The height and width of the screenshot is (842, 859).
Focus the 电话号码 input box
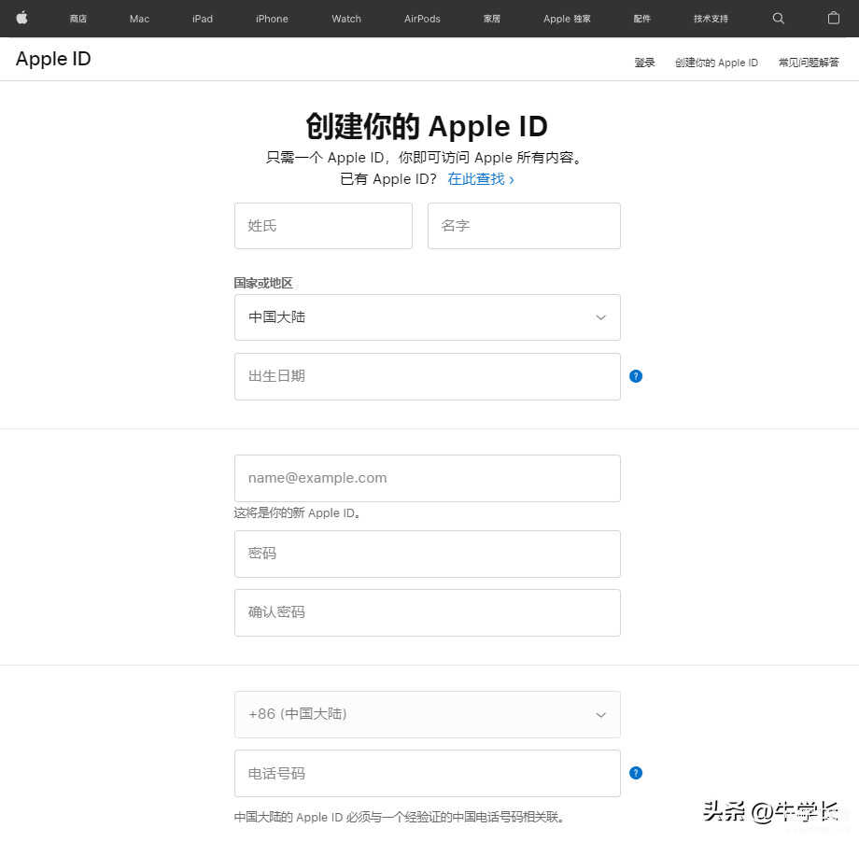click(x=427, y=773)
